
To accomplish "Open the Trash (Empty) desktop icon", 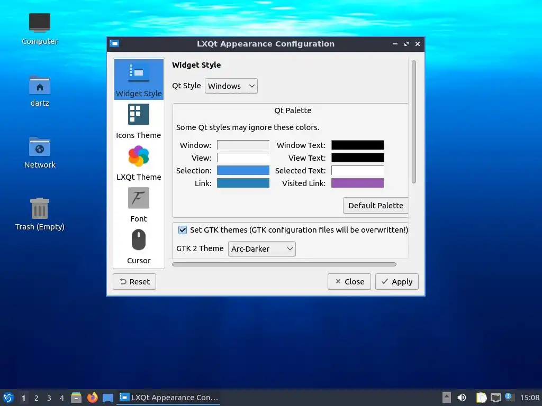I will point(40,214).
